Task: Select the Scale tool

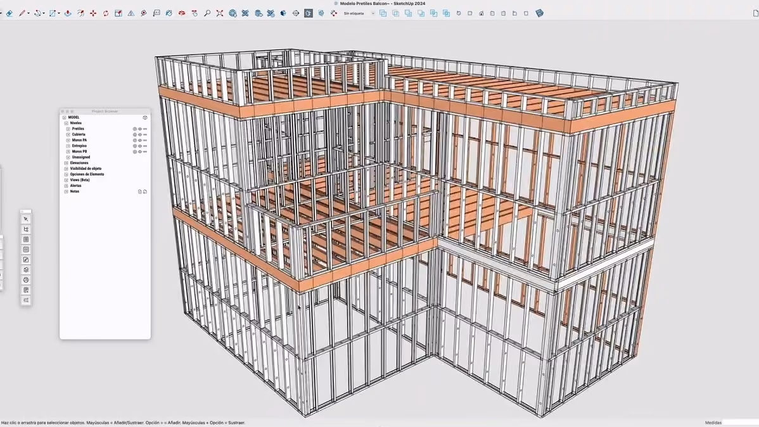Action: 118,13
